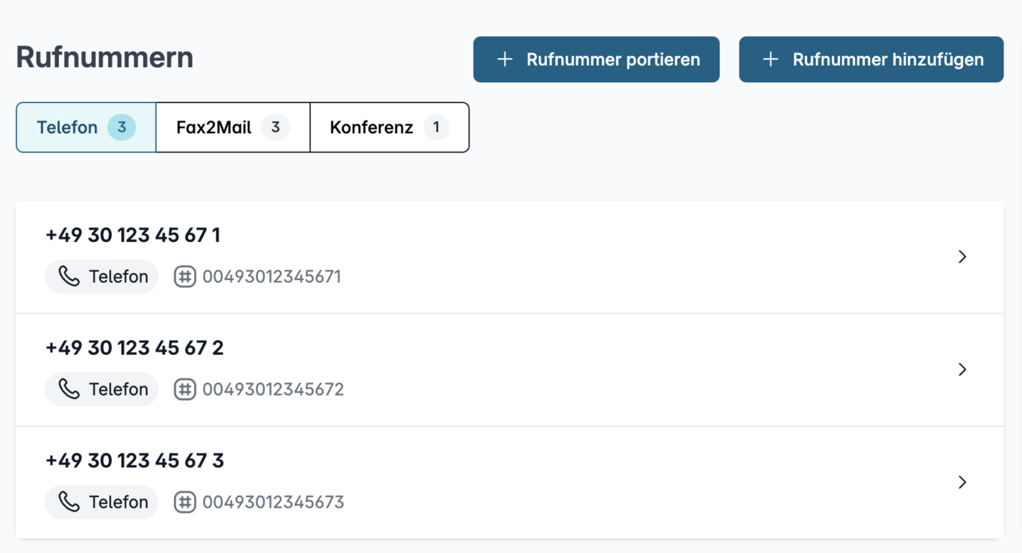Image resolution: width=1022 pixels, height=553 pixels.
Task: Open the Konferenz tab
Action: click(389, 127)
